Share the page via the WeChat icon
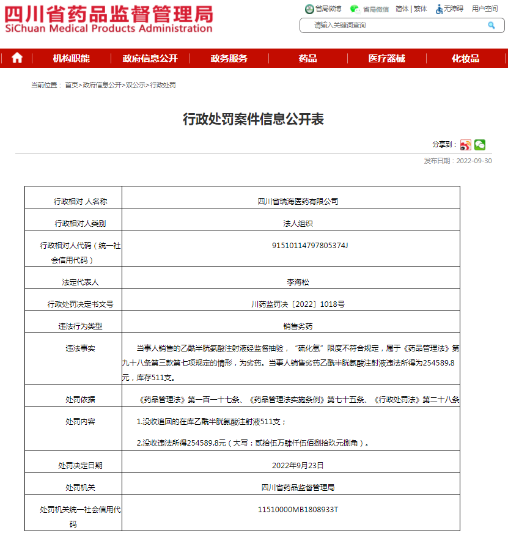Image resolution: width=508 pixels, height=533 pixels. pos(480,145)
